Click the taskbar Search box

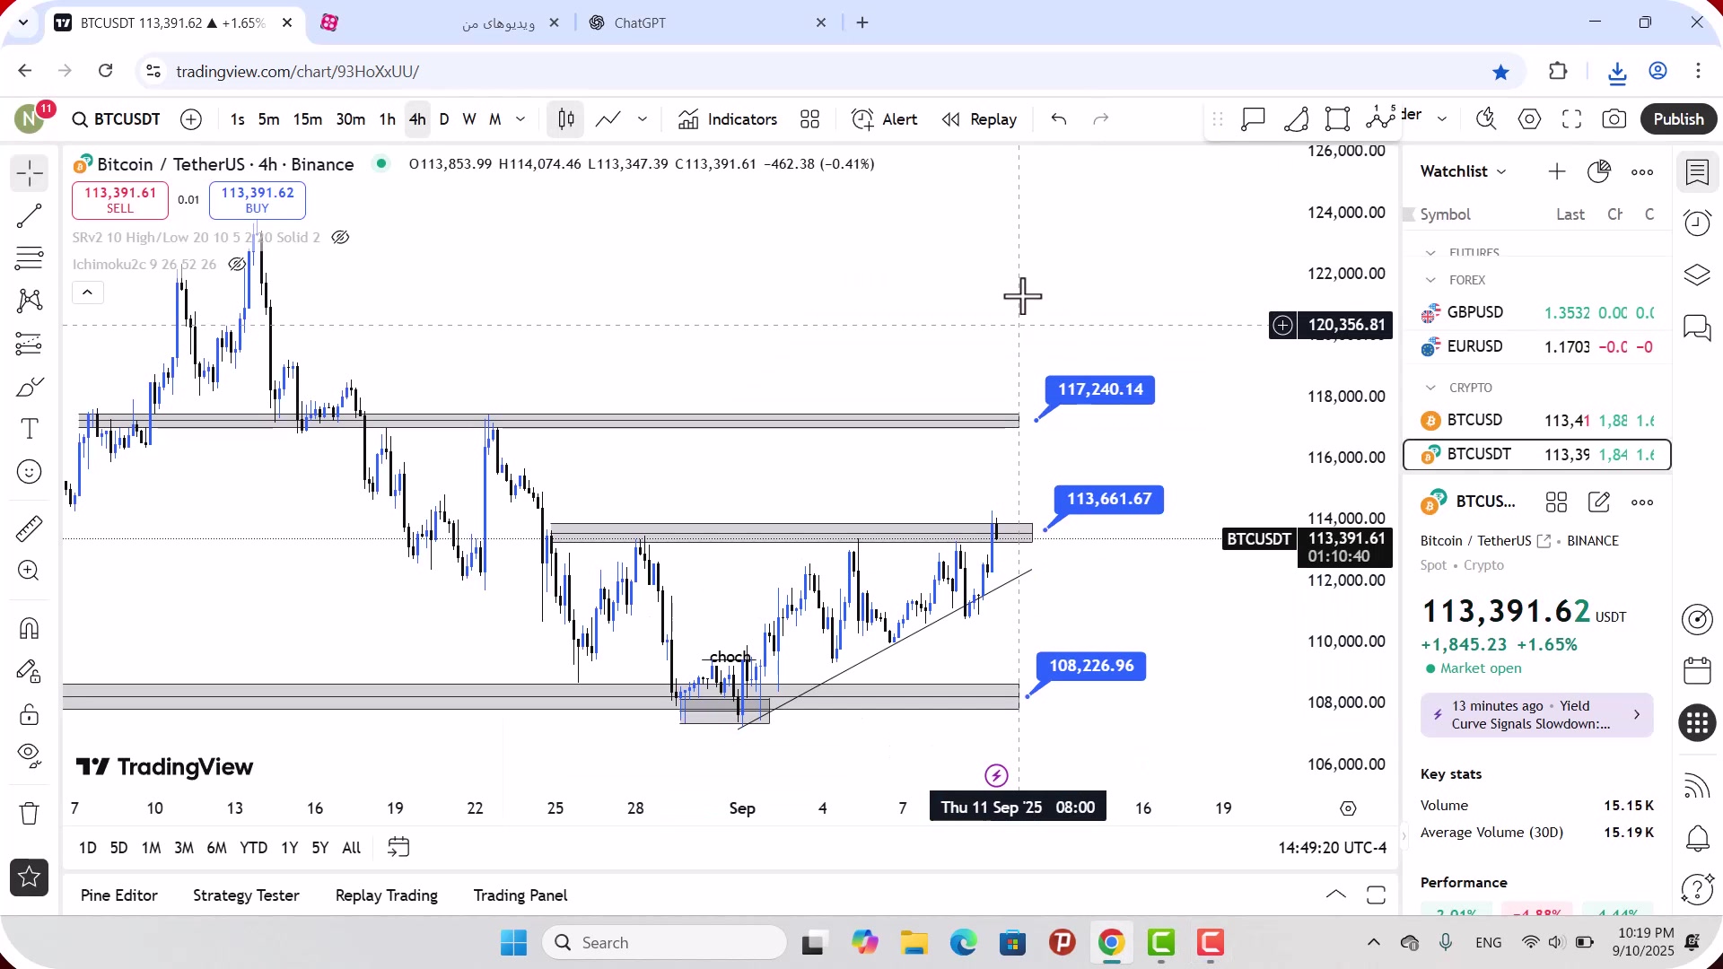[665, 943]
